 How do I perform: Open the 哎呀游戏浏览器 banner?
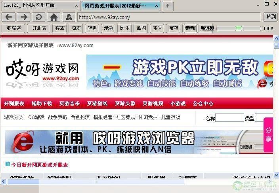point(139,142)
